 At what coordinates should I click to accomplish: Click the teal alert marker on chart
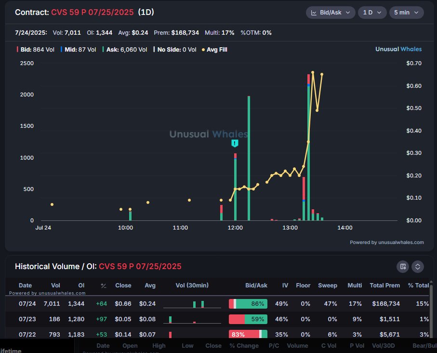235,143
